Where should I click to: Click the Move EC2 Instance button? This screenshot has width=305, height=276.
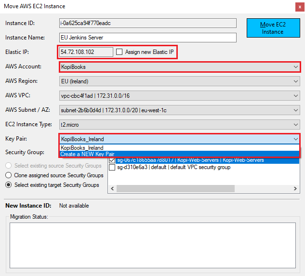pyautogui.click(x=273, y=28)
